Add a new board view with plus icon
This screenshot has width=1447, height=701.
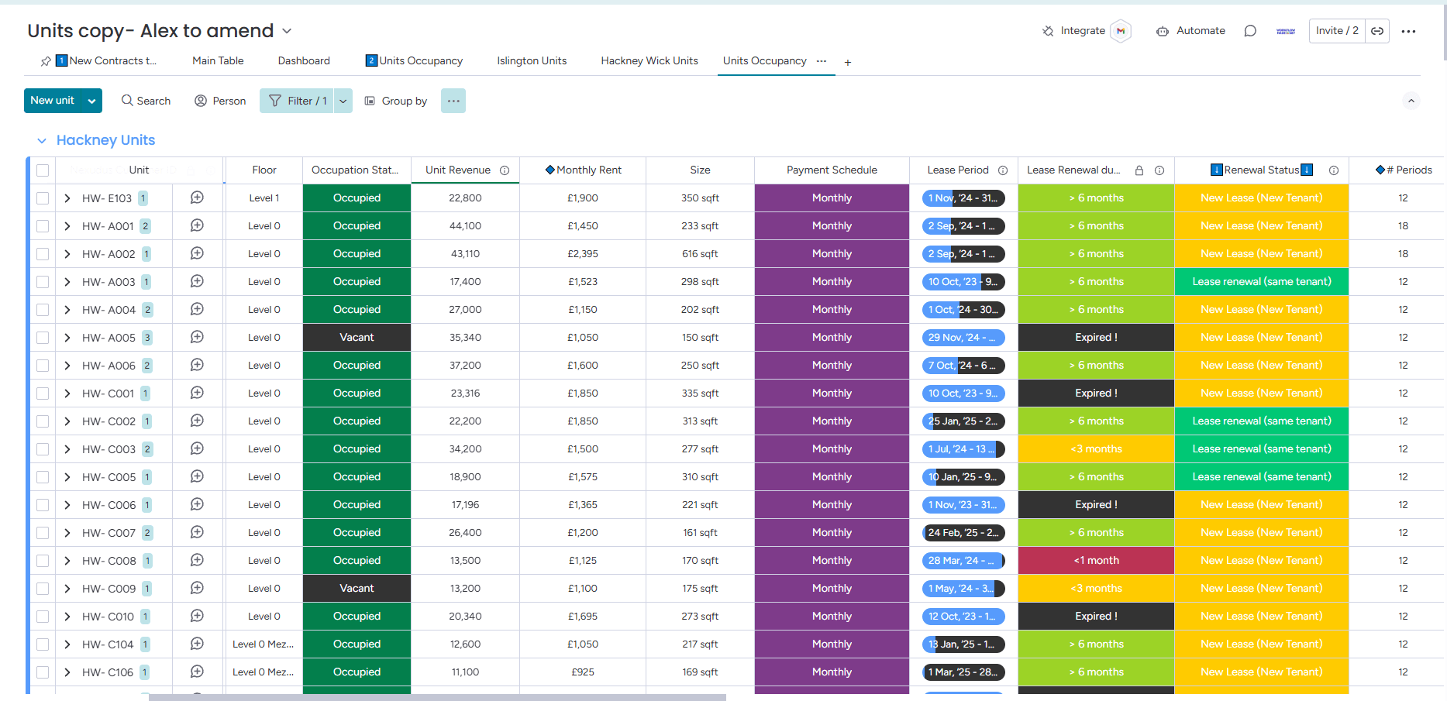tap(848, 63)
